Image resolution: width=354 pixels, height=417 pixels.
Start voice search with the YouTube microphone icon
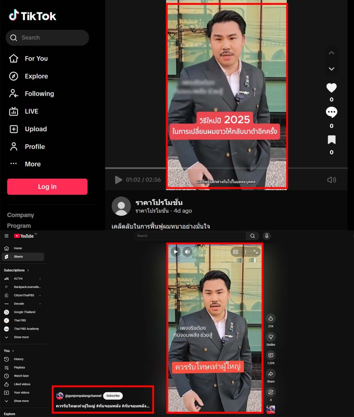tap(266, 235)
